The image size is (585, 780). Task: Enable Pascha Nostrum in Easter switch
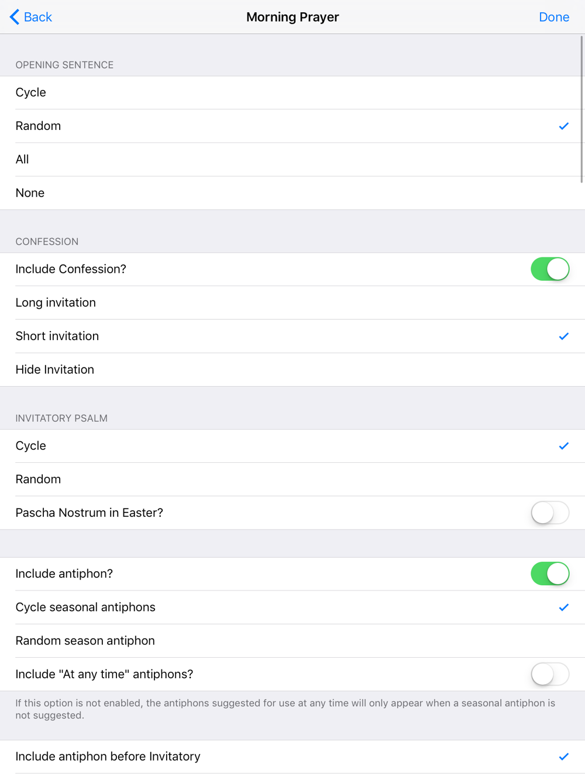[x=549, y=513]
